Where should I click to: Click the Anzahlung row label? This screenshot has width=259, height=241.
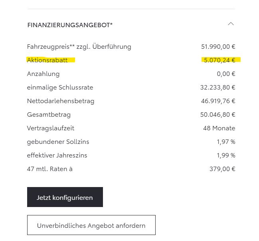click(43, 74)
